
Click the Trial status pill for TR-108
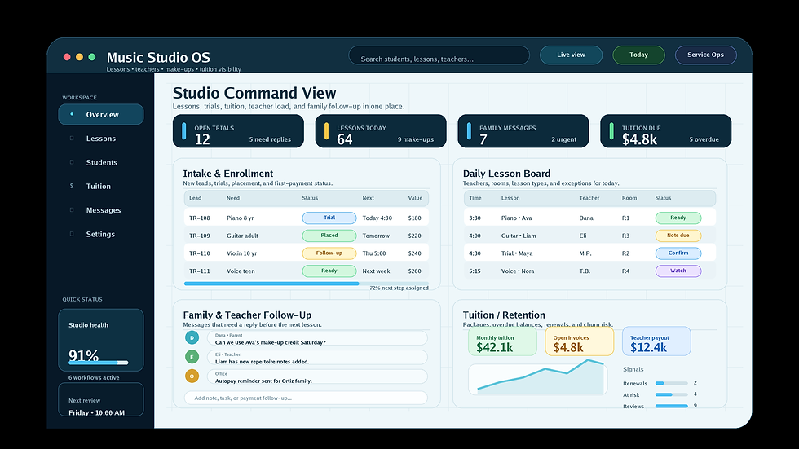pyautogui.click(x=329, y=218)
